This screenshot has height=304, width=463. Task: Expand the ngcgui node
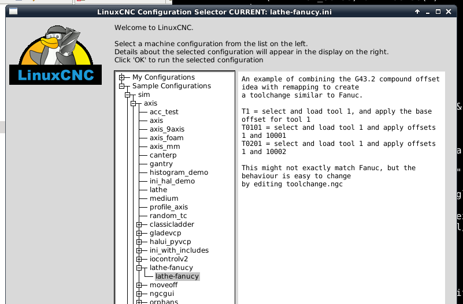coord(139,294)
